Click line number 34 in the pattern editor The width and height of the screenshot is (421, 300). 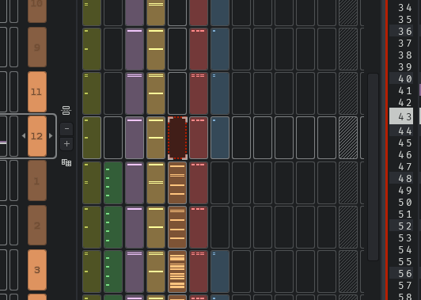pyautogui.click(x=405, y=8)
